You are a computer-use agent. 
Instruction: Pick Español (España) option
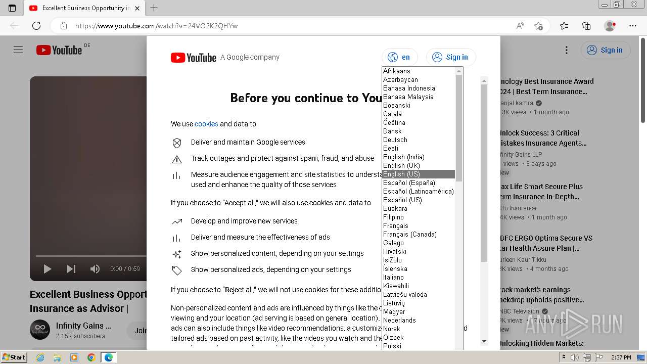tap(419, 183)
